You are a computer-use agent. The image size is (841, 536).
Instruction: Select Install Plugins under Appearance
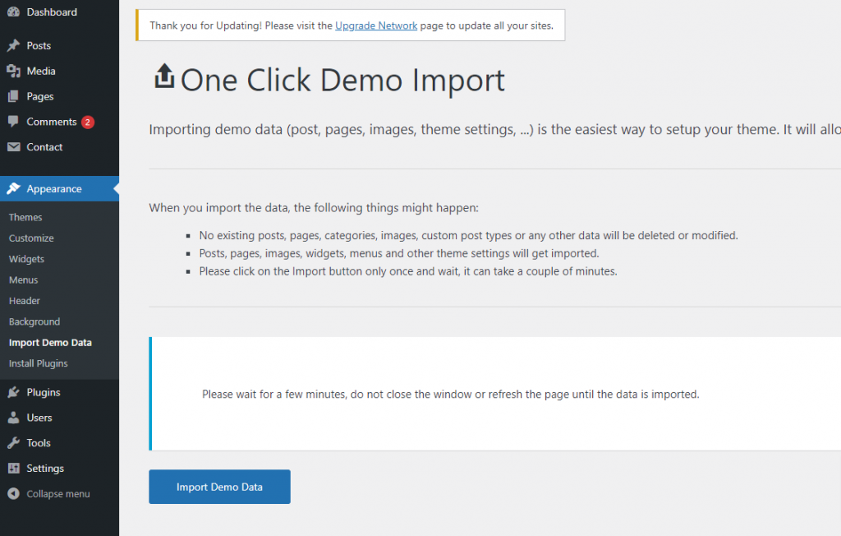coord(39,363)
